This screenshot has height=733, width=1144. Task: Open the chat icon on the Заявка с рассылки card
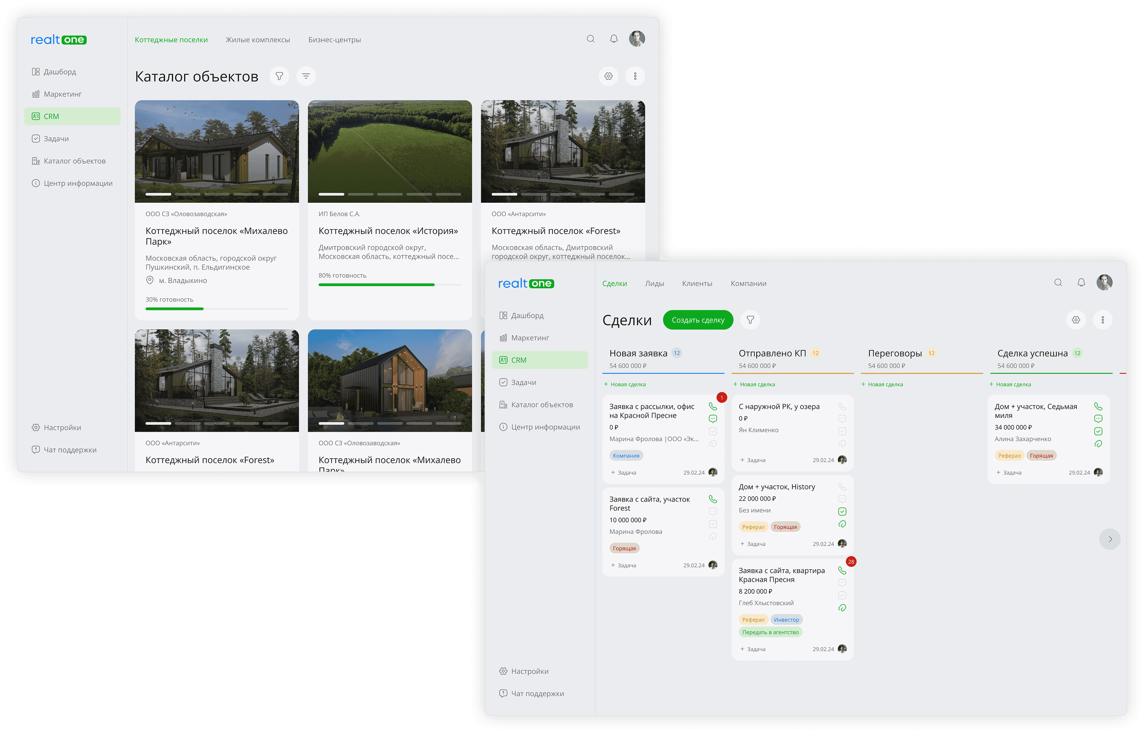click(x=713, y=419)
